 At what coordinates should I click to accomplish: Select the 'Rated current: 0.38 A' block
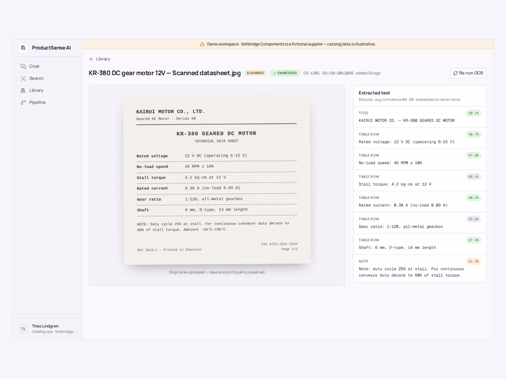click(420, 202)
